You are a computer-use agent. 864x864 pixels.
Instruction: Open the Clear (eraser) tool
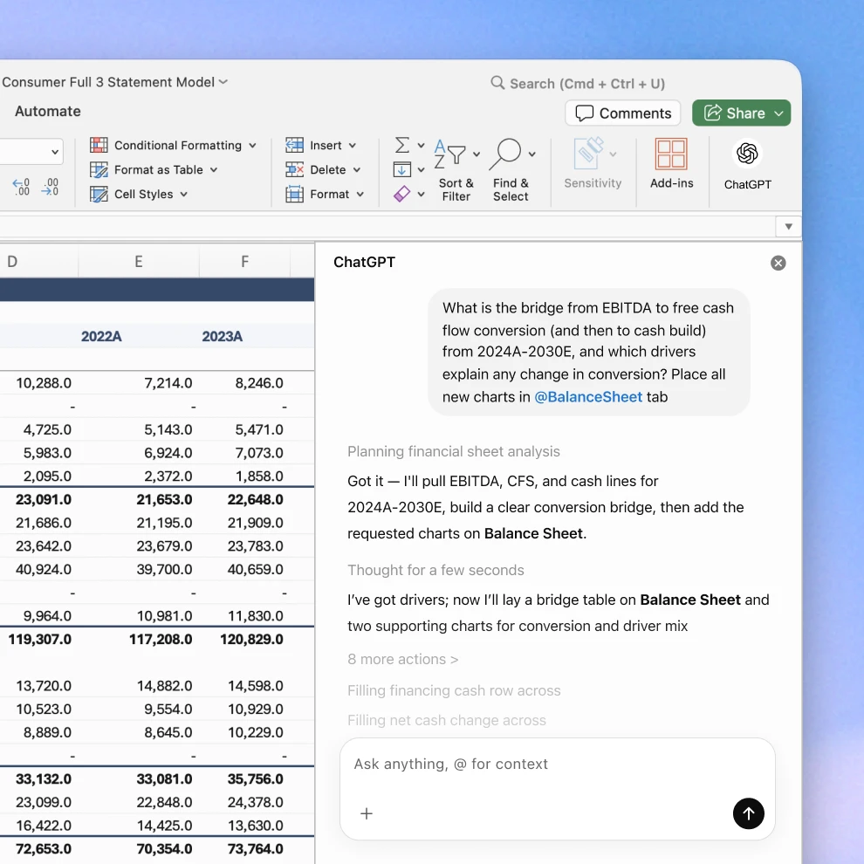(401, 194)
